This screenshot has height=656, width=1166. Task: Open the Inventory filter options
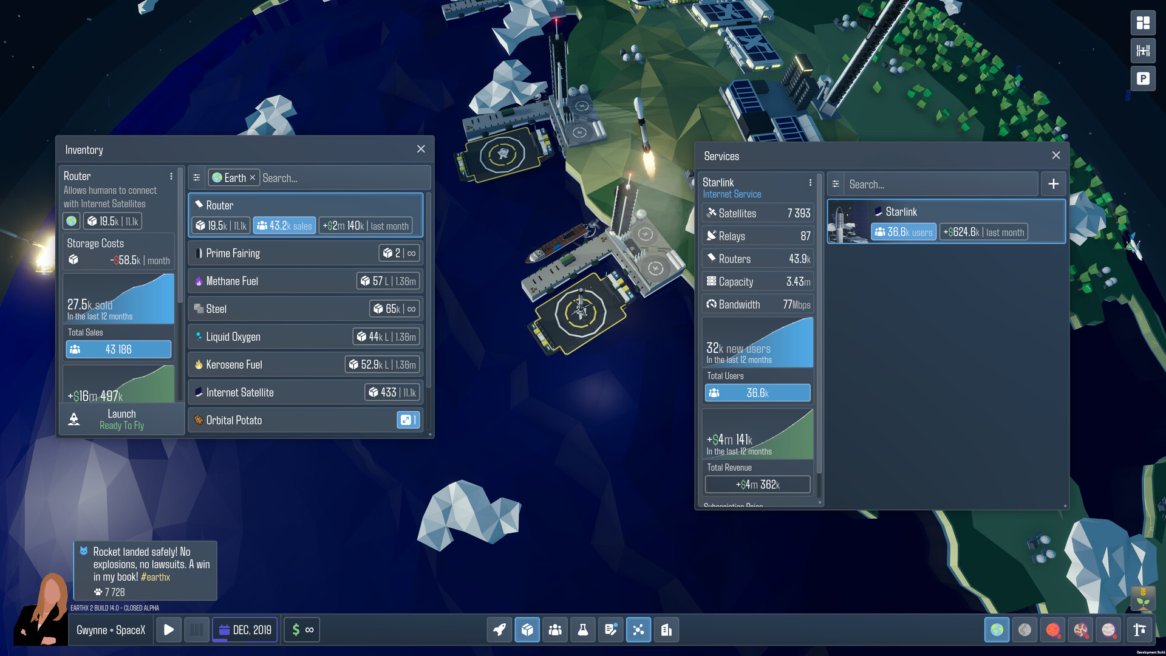196,177
